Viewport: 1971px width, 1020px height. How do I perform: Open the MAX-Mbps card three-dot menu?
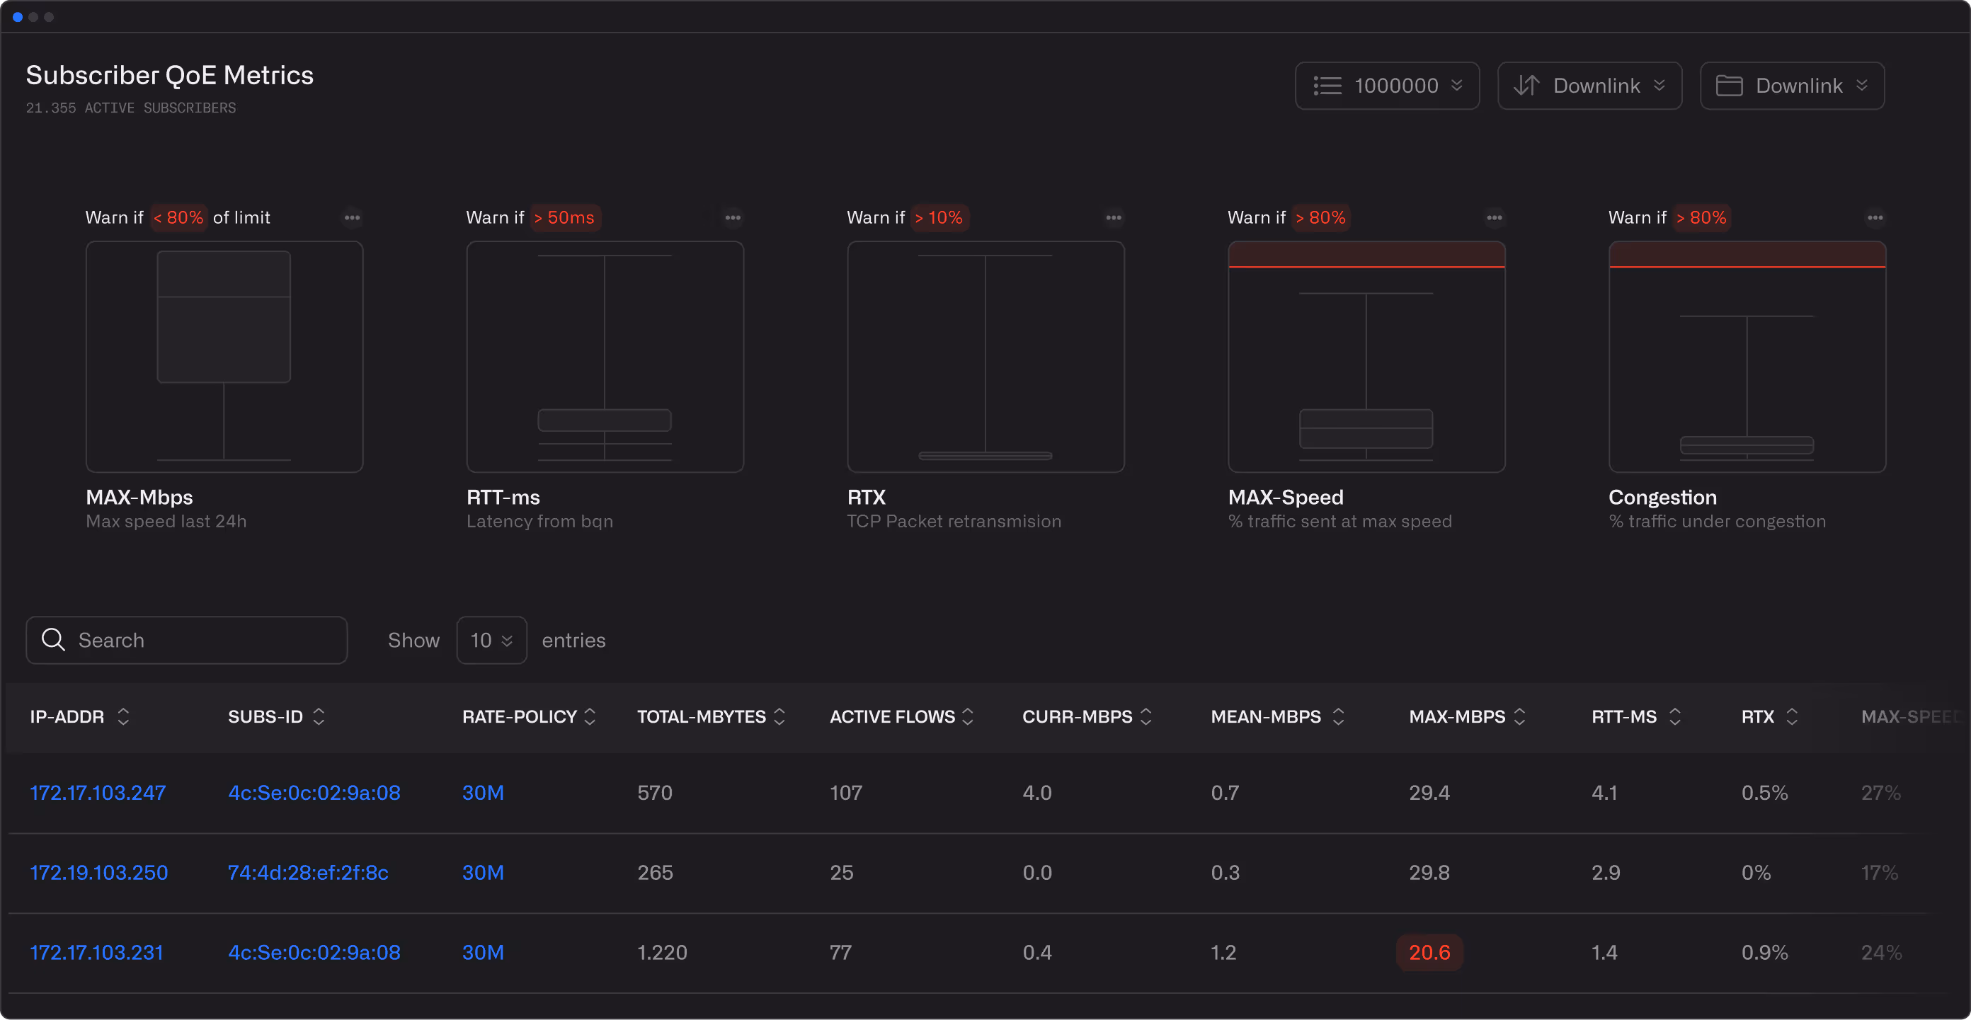click(352, 217)
